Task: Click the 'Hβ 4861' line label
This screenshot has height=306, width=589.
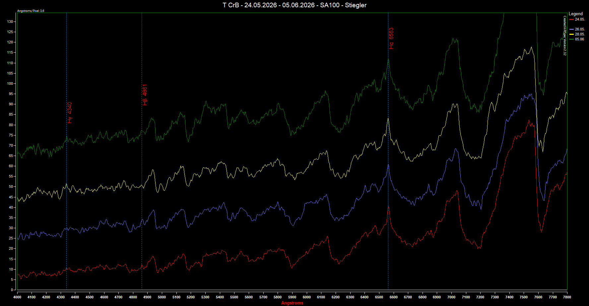Action: [x=145, y=95]
